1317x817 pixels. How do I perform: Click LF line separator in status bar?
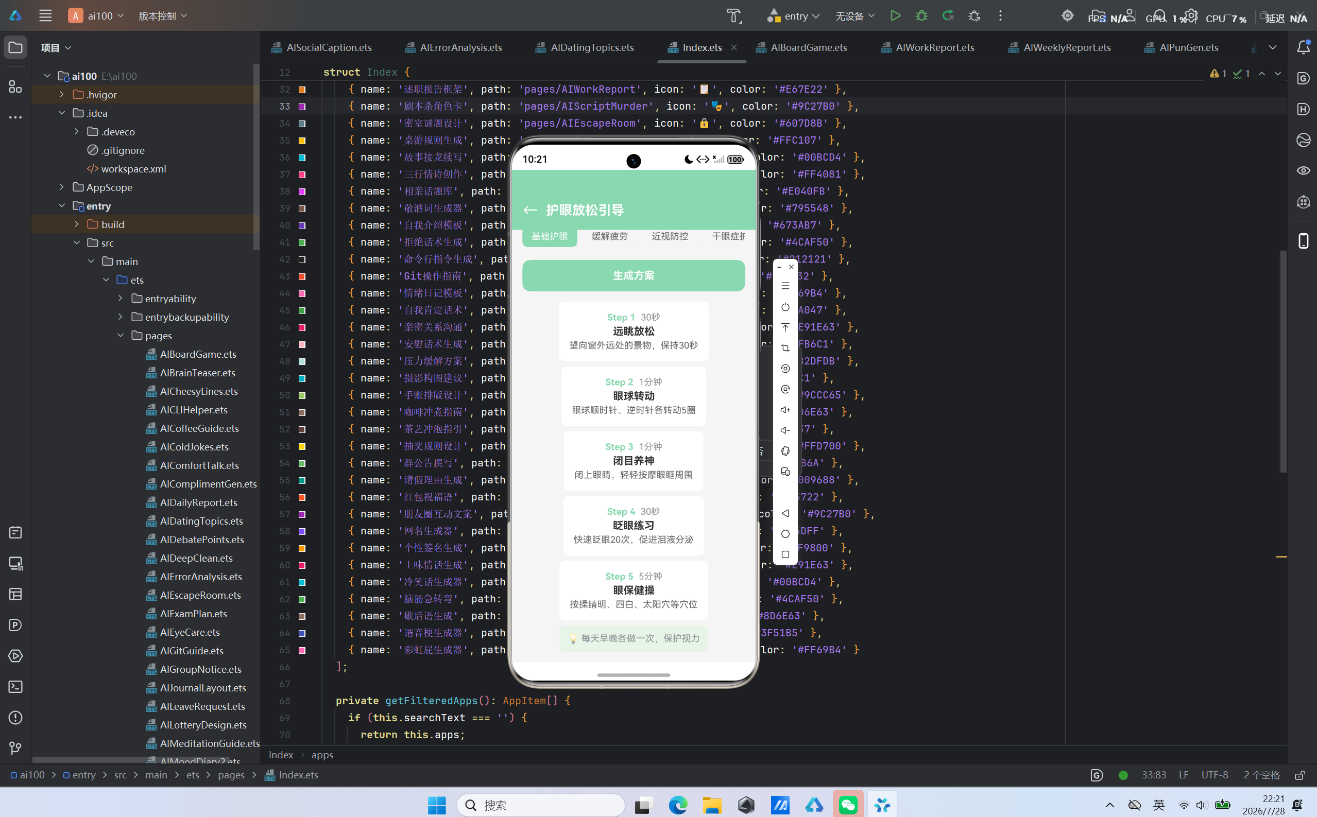click(x=1184, y=775)
